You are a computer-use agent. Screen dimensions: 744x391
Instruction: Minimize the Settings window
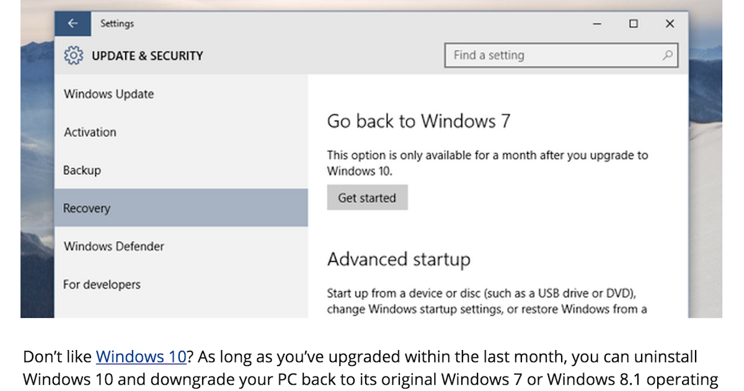[597, 24]
